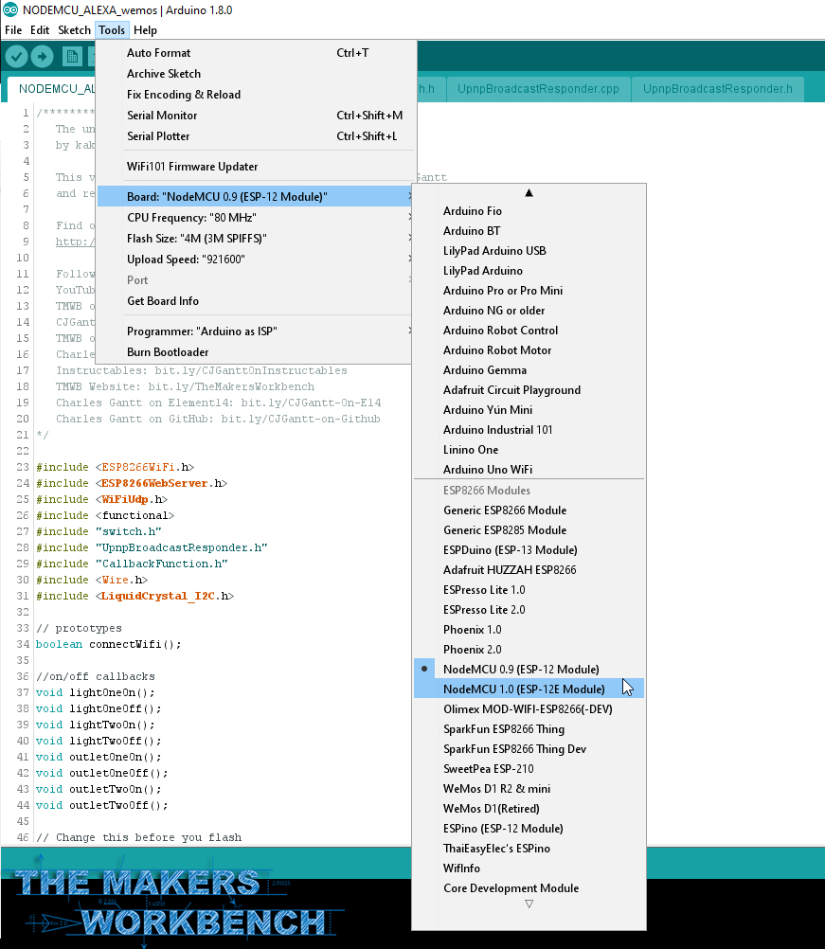Choose Generic ESP8266 Module board
The width and height of the screenshot is (825, 949).
529,510
